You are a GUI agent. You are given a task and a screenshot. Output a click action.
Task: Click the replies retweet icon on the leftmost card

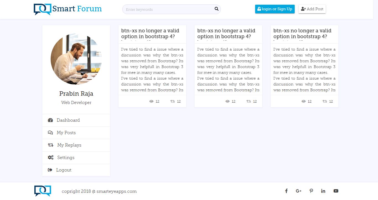pos(173,101)
